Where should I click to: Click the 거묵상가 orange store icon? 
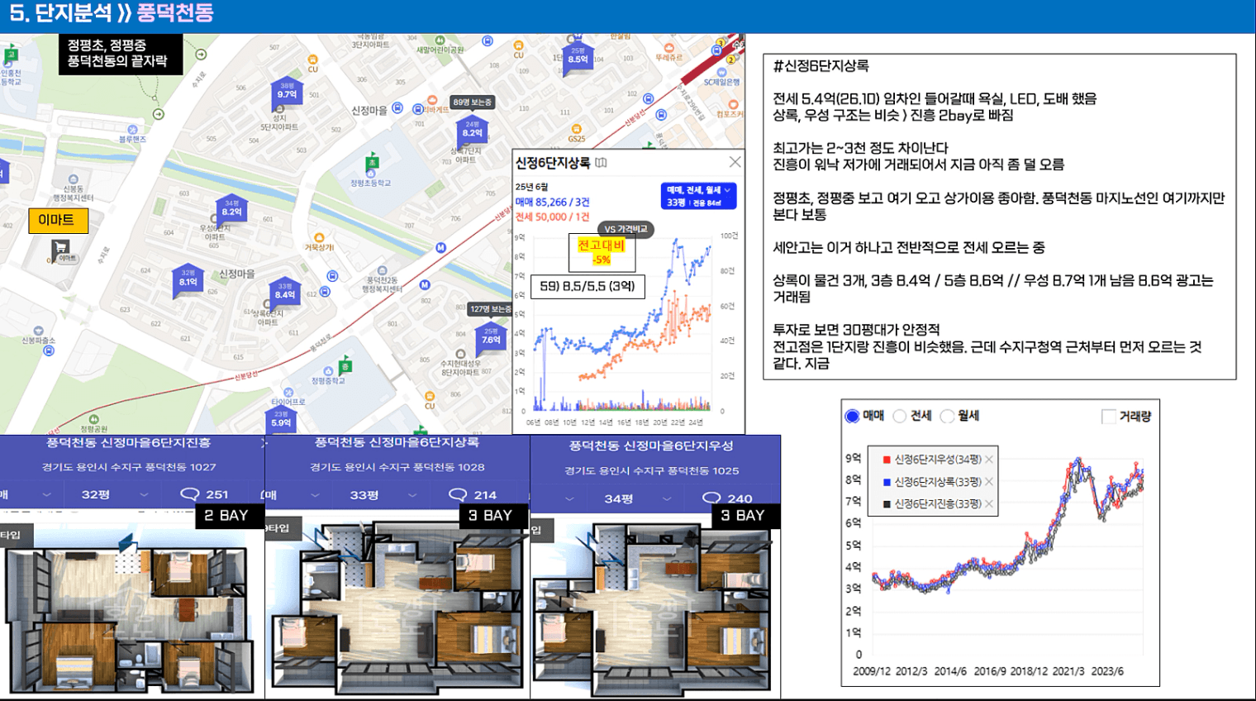click(x=319, y=238)
